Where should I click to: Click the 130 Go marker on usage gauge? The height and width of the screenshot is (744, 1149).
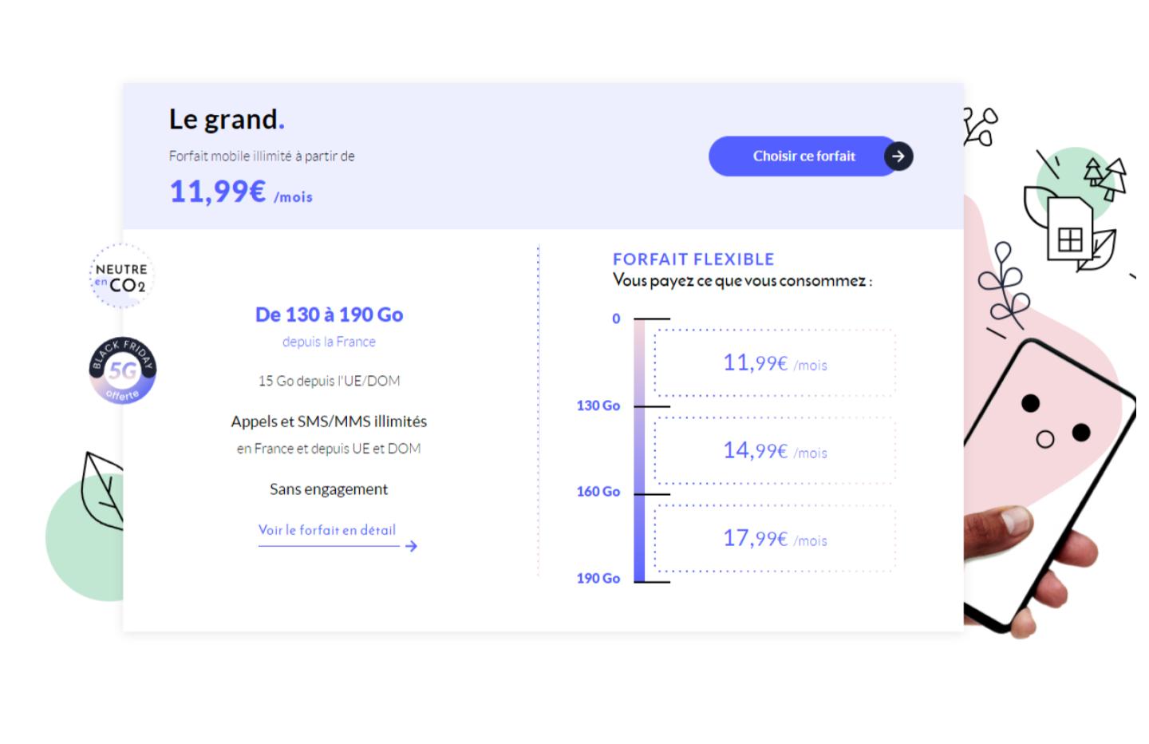tap(598, 406)
